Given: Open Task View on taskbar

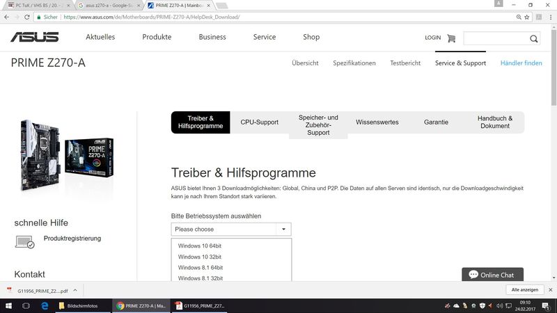Looking at the screenshot, I should coord(26,305).
